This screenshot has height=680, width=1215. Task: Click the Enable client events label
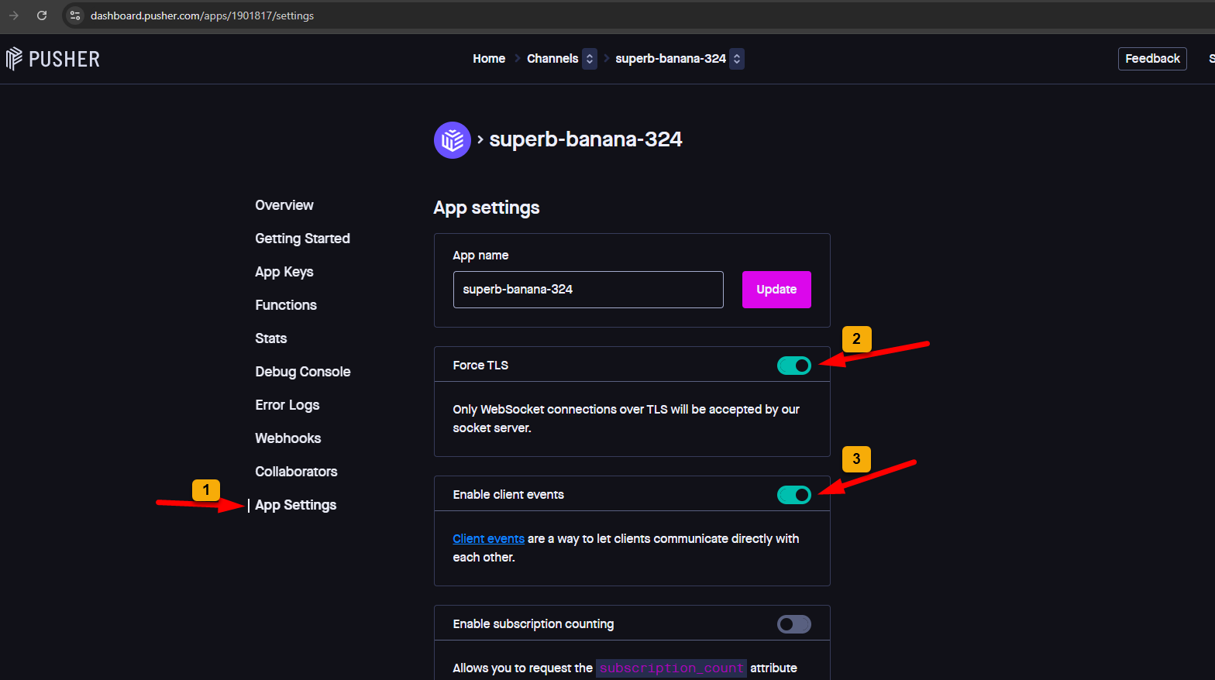point(508,495)
